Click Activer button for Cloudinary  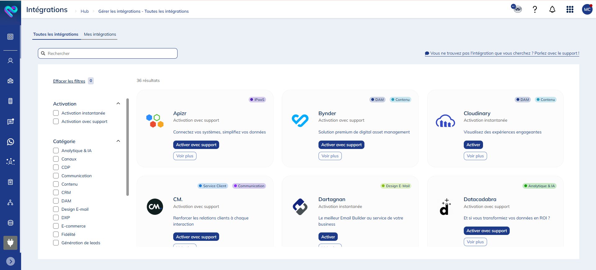473,145
